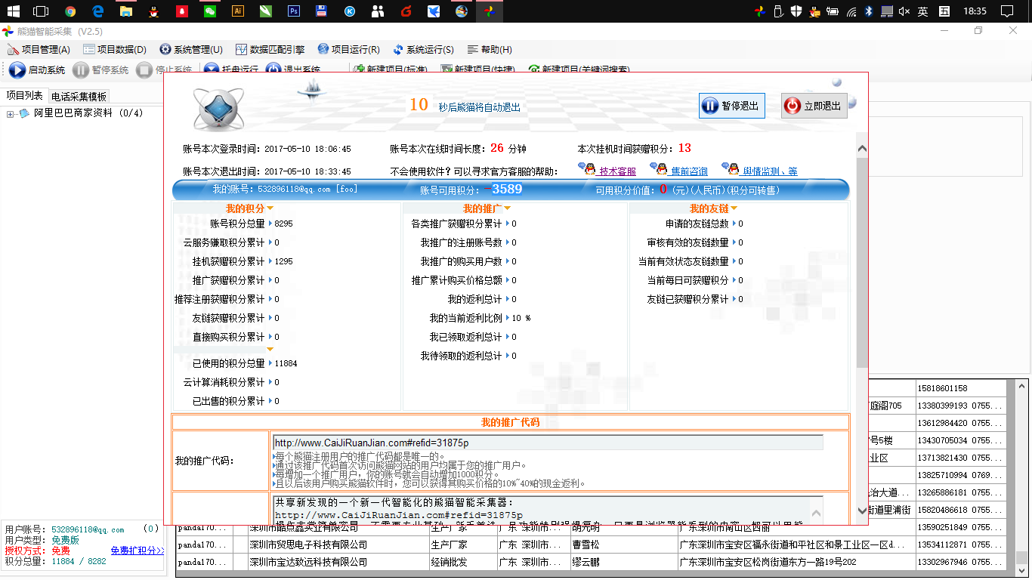Viewport: 1032px width, 580px height.
Task: Click the 账号可用积分 value 3589
Action: [508, 189]
